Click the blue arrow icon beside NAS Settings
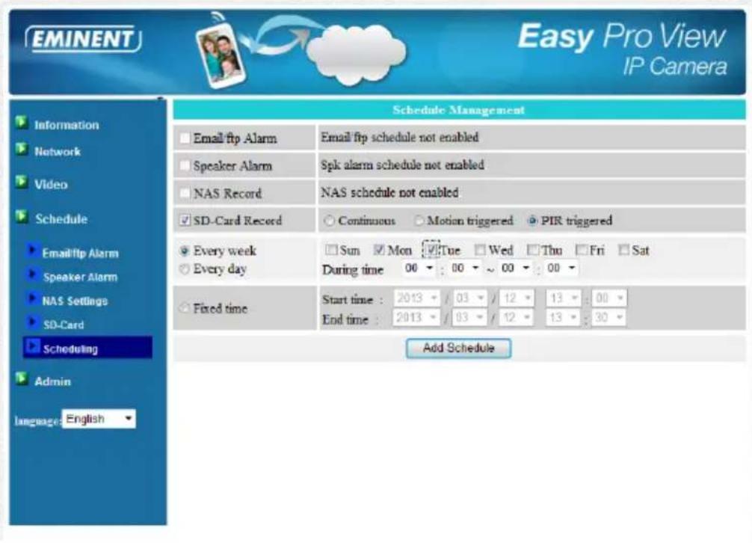This screenshot has height=543, width=752. coord(33,298)
